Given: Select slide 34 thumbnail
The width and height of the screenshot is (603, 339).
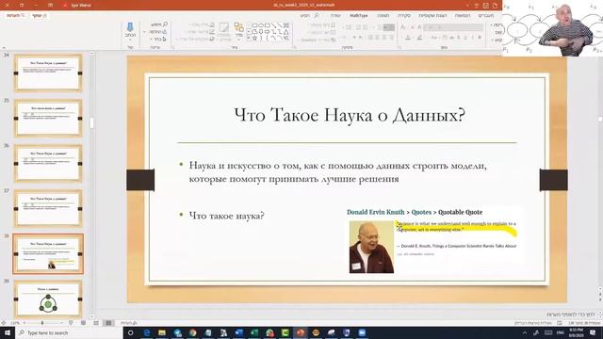Looking at the screenshot, I should tap(48, 73).
